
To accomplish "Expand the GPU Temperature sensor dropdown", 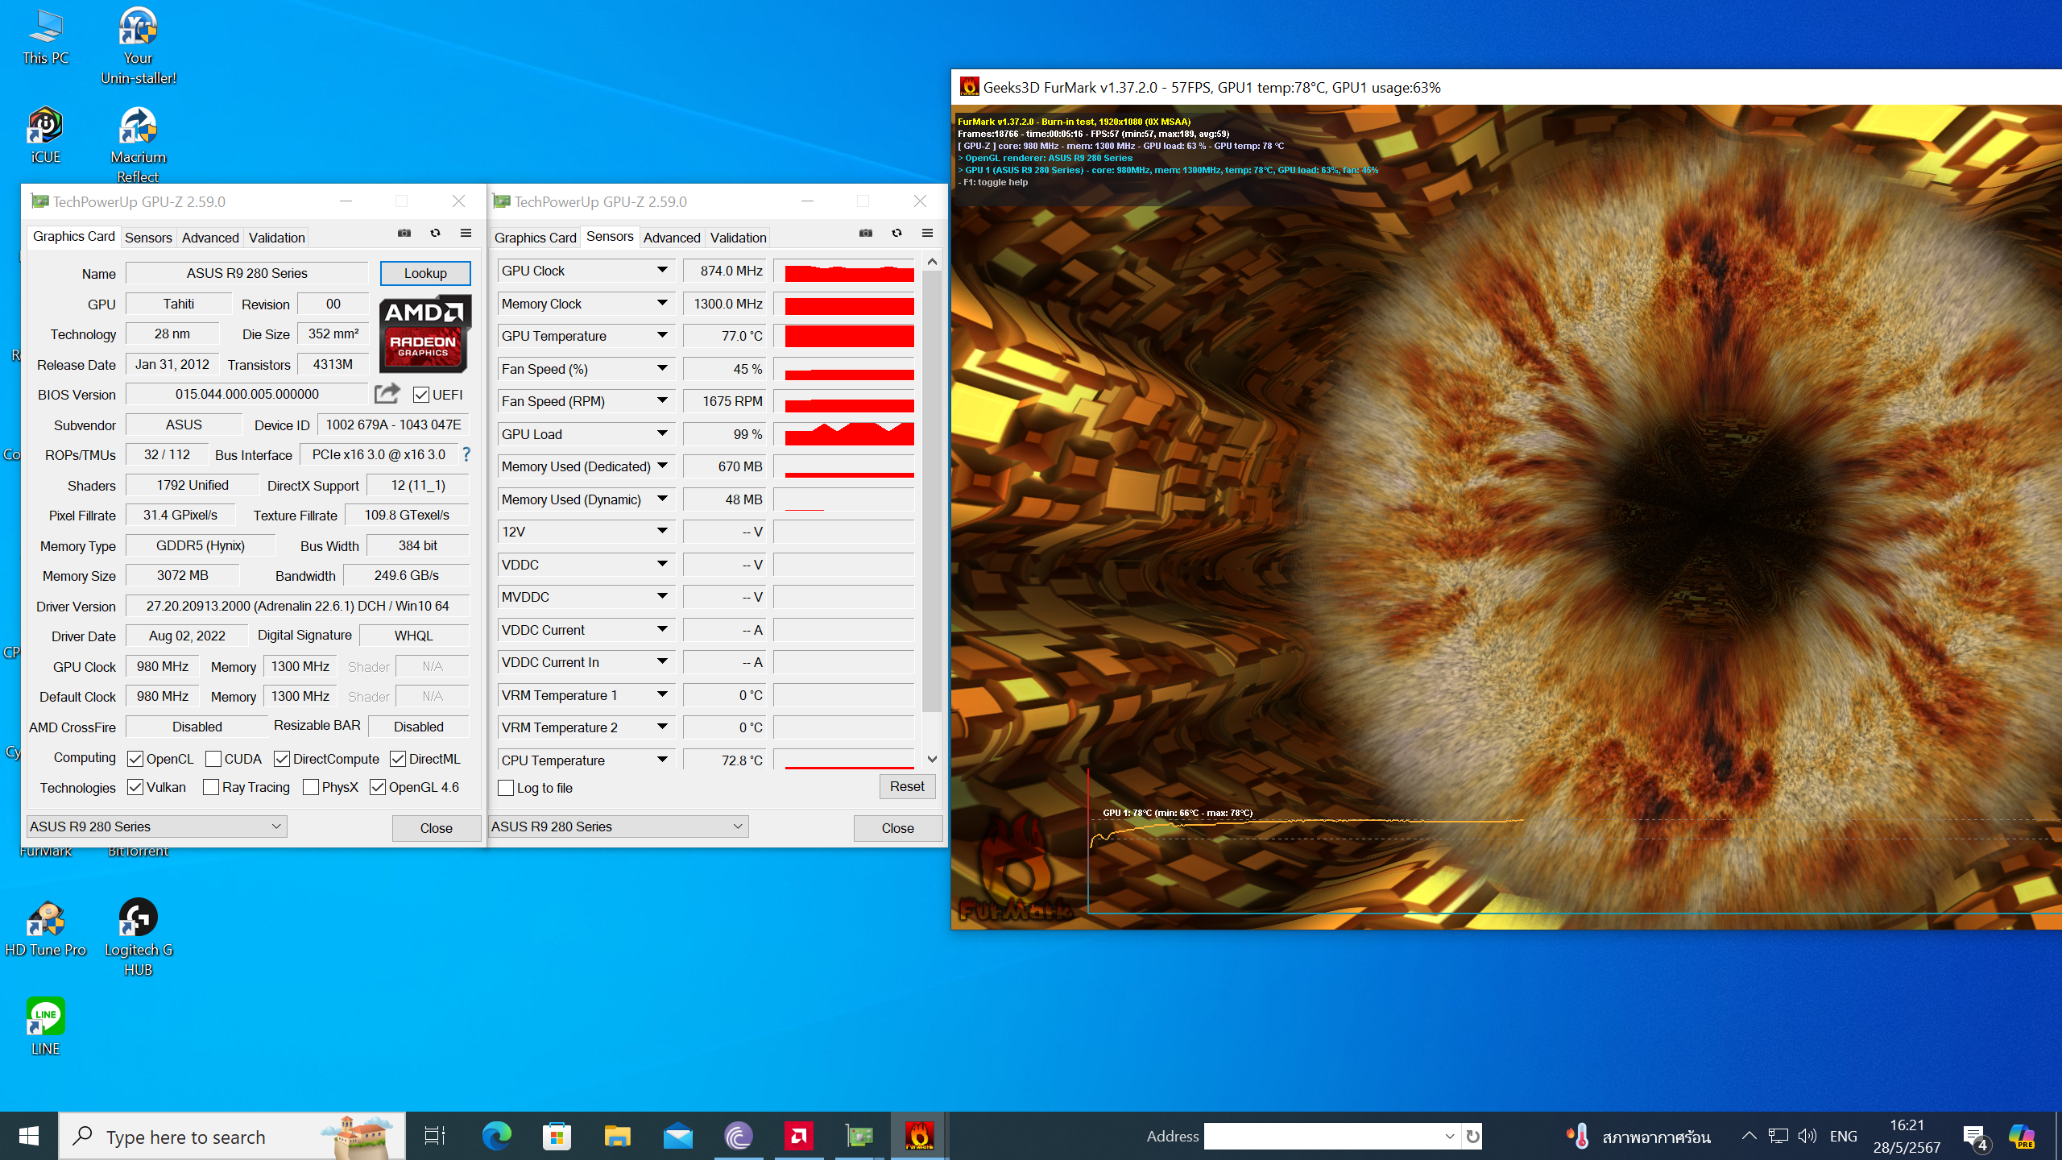I will pyautogui.click(x=662, y=336).
